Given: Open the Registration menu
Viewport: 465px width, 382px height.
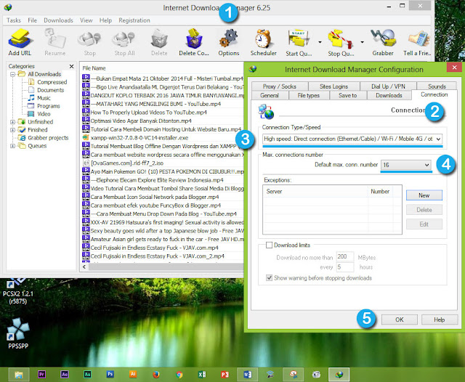Looking at the screenshot, I should click(134, 20).
